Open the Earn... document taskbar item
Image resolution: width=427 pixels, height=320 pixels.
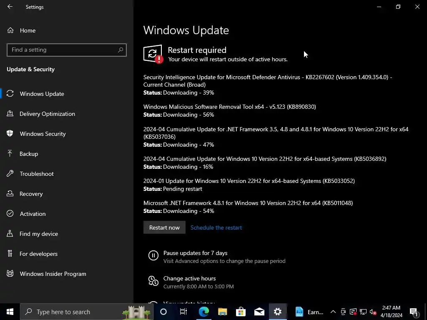click(309, 312)
